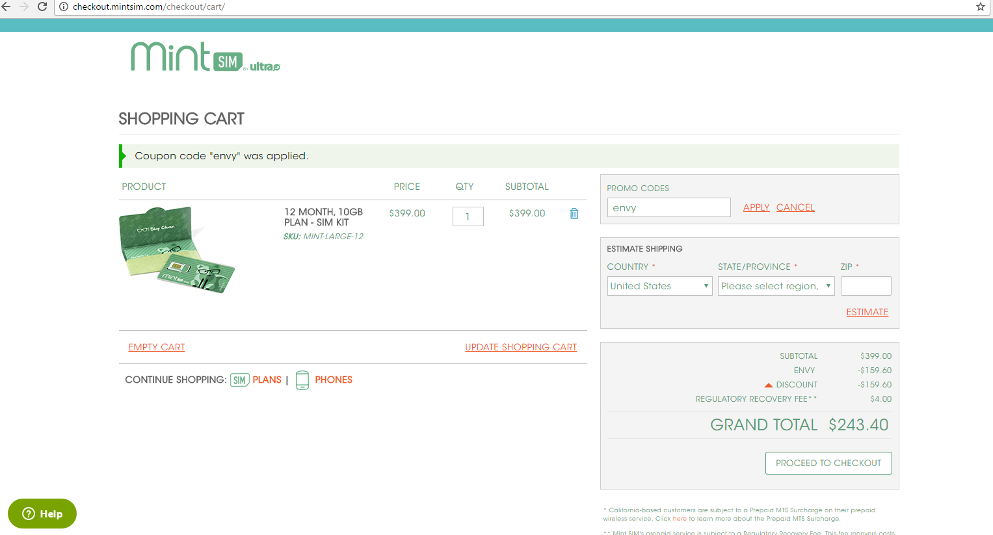Click the ENVY discount amount -$159.60
Viewport: 993px width, 535px height.
pos(874,371)
